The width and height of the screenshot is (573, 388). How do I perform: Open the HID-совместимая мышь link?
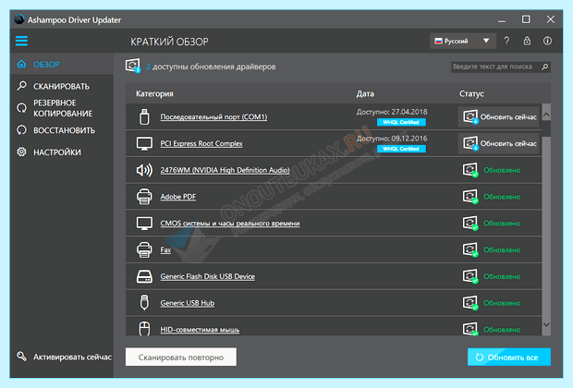(200, 330)
